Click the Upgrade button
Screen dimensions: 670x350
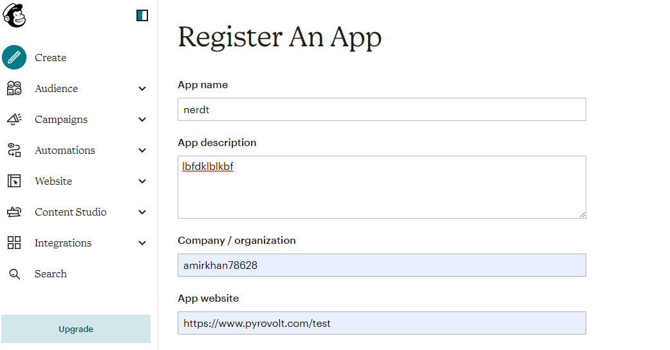[76, 329]
